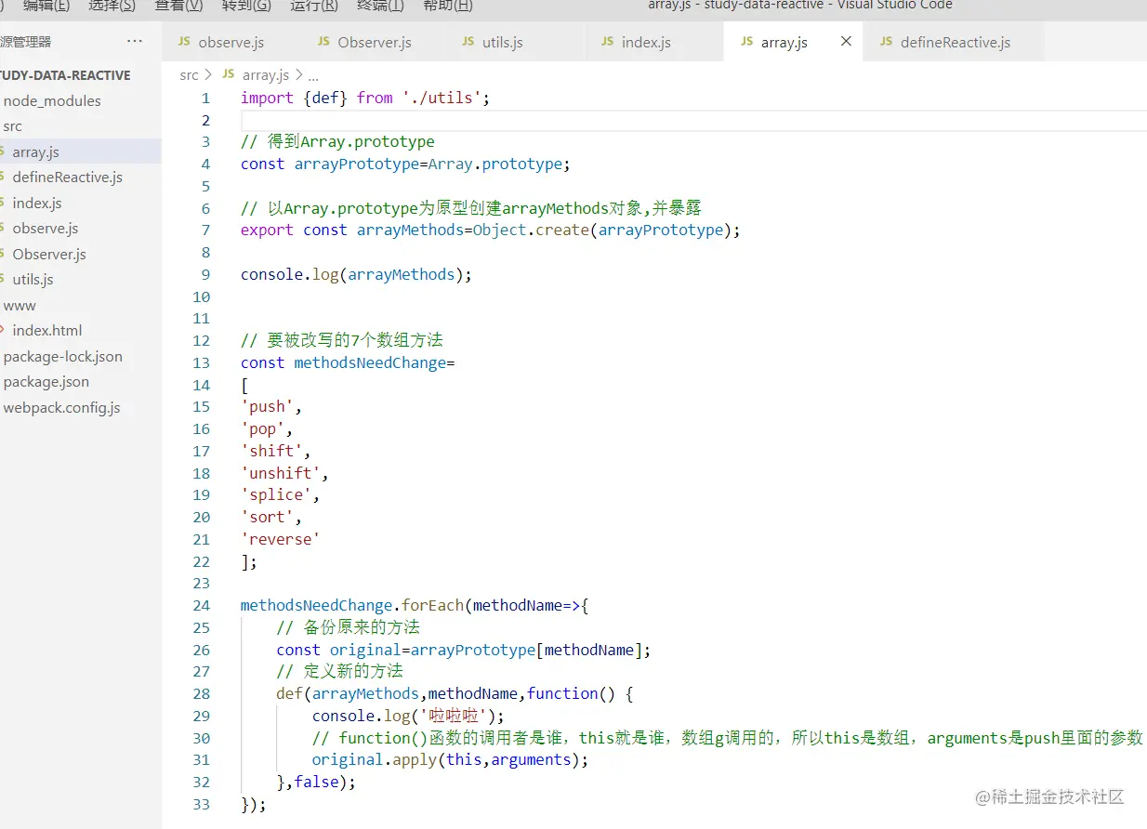Collapse the src folder in explorer
This screenshot has height=829, width=1147.
click(x=13, y=126)
